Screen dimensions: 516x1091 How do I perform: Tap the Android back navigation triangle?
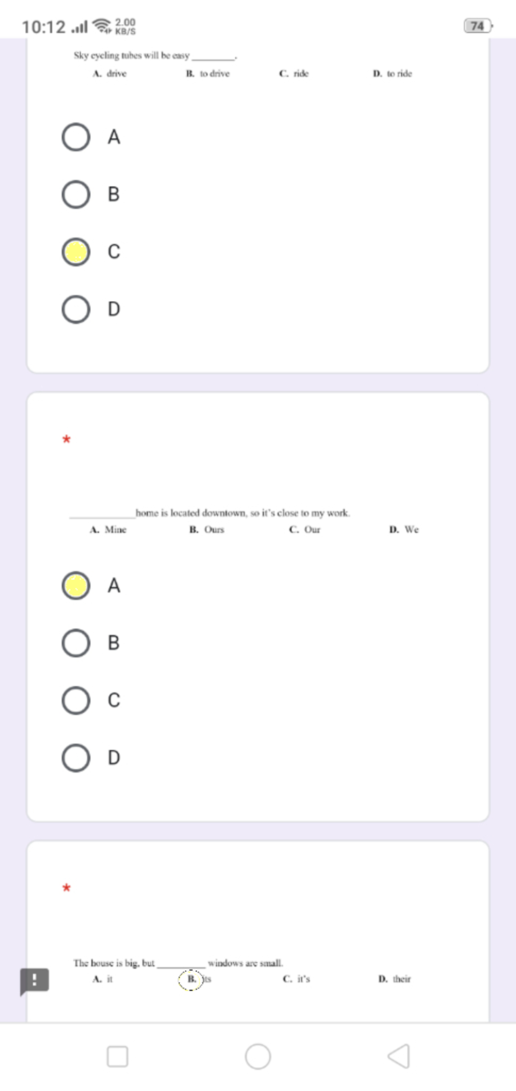click(399, 1056)
